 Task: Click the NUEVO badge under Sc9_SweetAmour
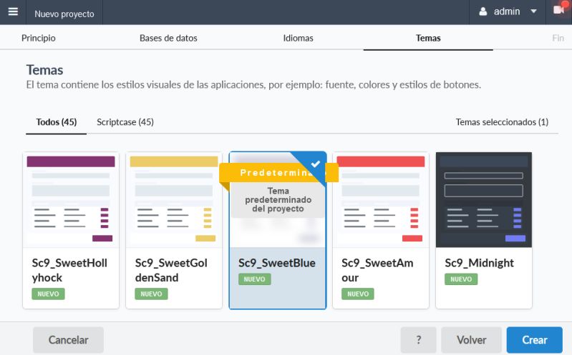(358, 294)
